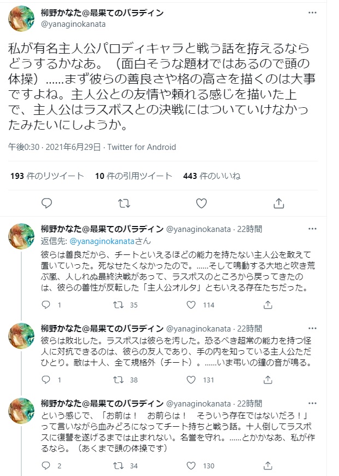Retweet the main tweet
This screenshot has height=476, width=339.
124,203
